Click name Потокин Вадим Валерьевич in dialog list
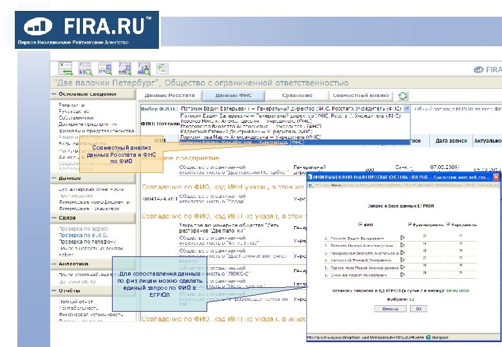The image size is (502, 347). (x=357, y=238)
